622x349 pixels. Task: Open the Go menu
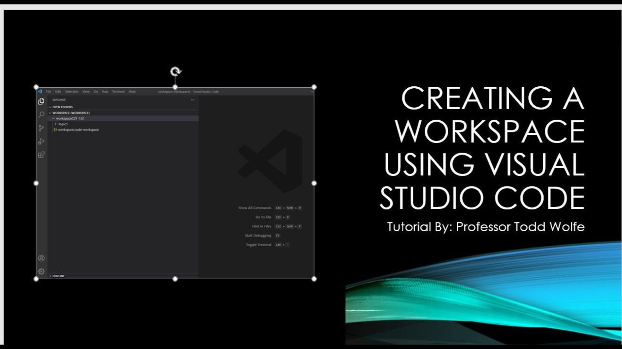pos(96,91)
